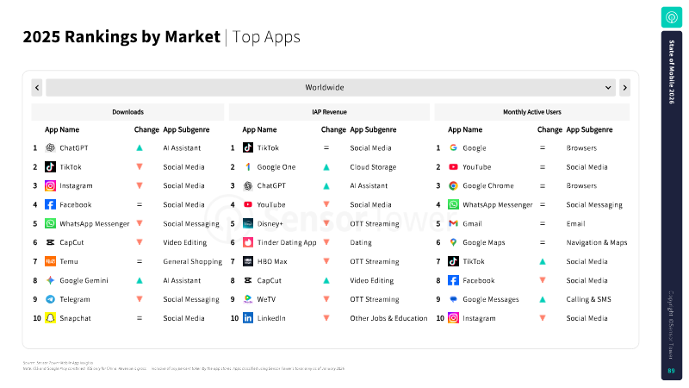The width and height of the screenshot is (689, 388).
Task: Click the Disney+ icon in IAP Revenue
Action: pos(248,223)
